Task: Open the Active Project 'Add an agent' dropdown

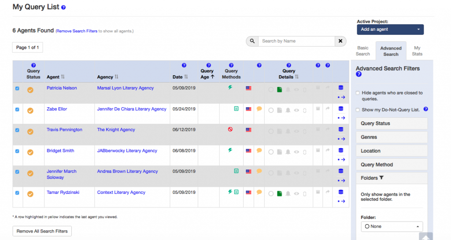Action: click(x=390, y=29)
